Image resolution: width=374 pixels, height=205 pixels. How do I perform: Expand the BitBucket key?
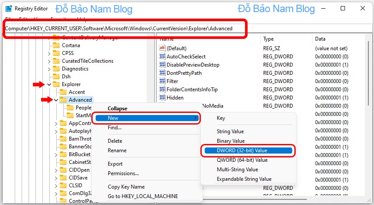pyautogui.click(x=56, y=155)
